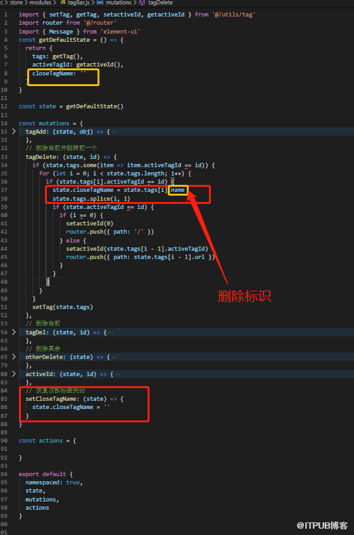
Task: Expand the folded tagAdd function
Action: pyautogui.click(x=14, y=131)
